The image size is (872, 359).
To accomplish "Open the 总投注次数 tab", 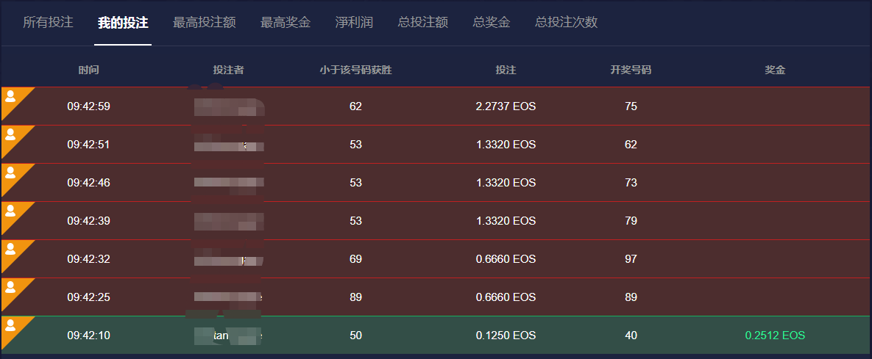I will 566,23.
